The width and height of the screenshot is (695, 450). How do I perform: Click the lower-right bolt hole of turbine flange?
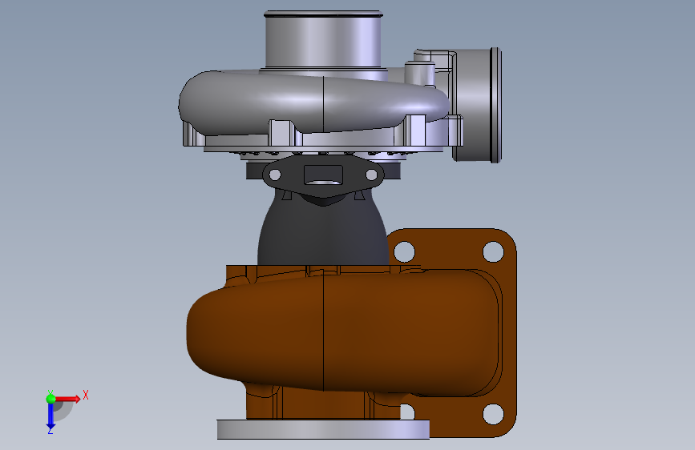pos(493,414)
